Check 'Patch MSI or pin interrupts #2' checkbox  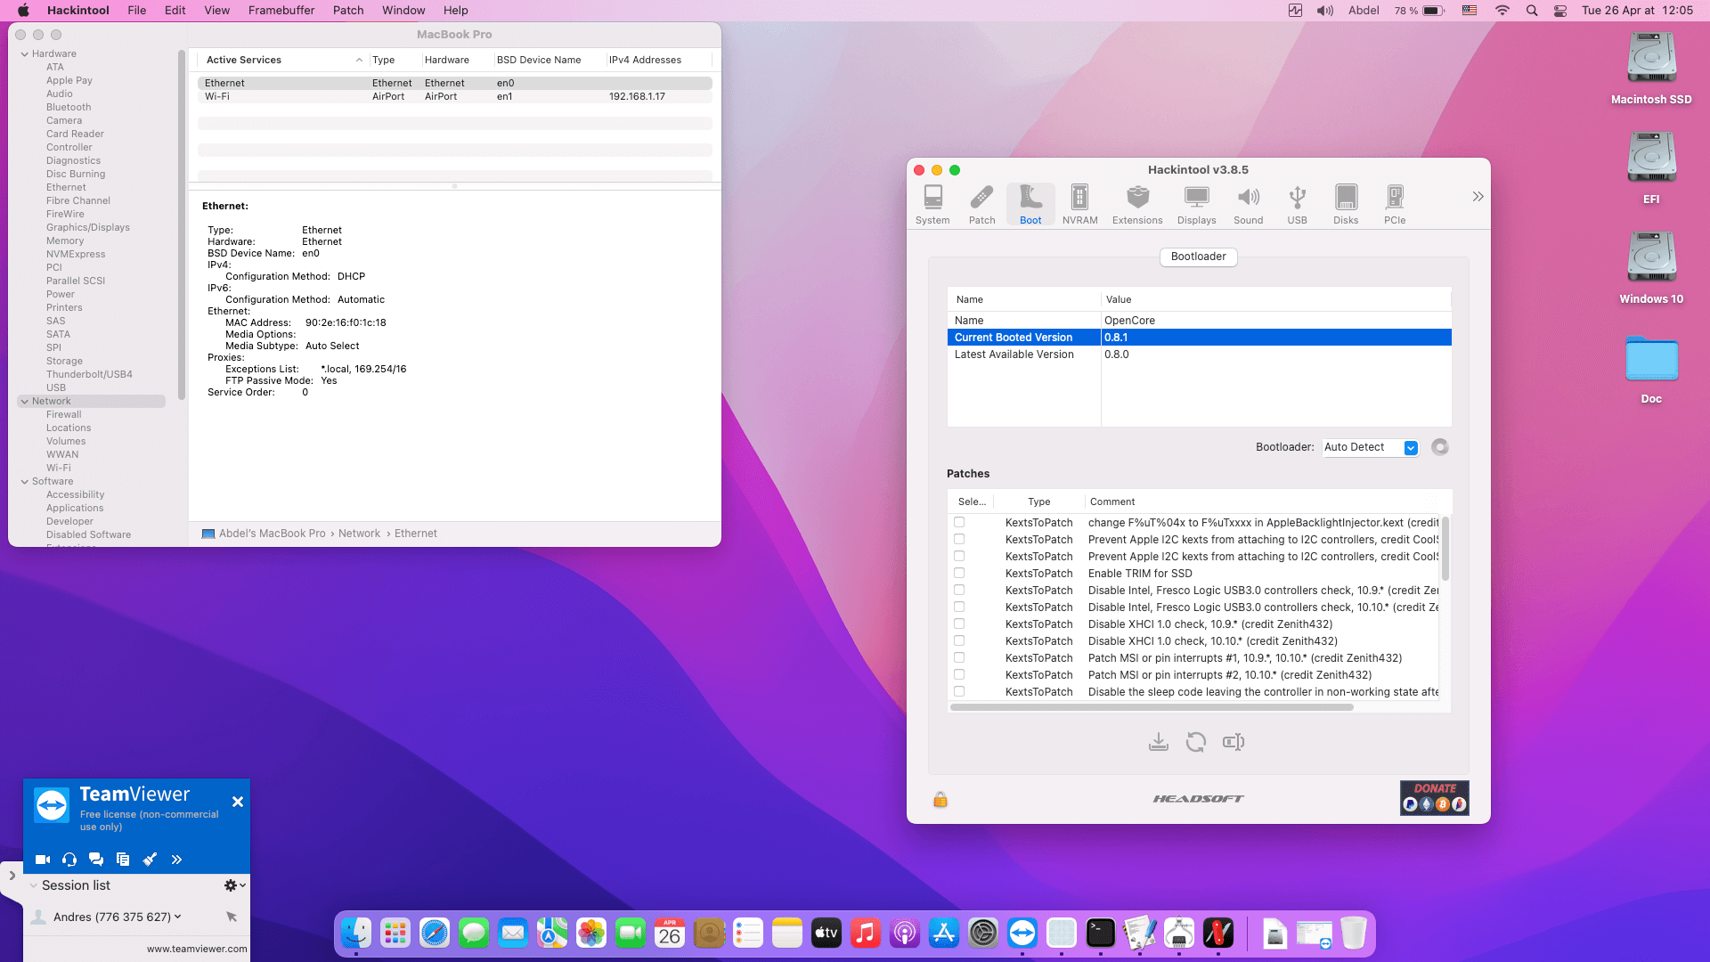click(x=959, y=675)
